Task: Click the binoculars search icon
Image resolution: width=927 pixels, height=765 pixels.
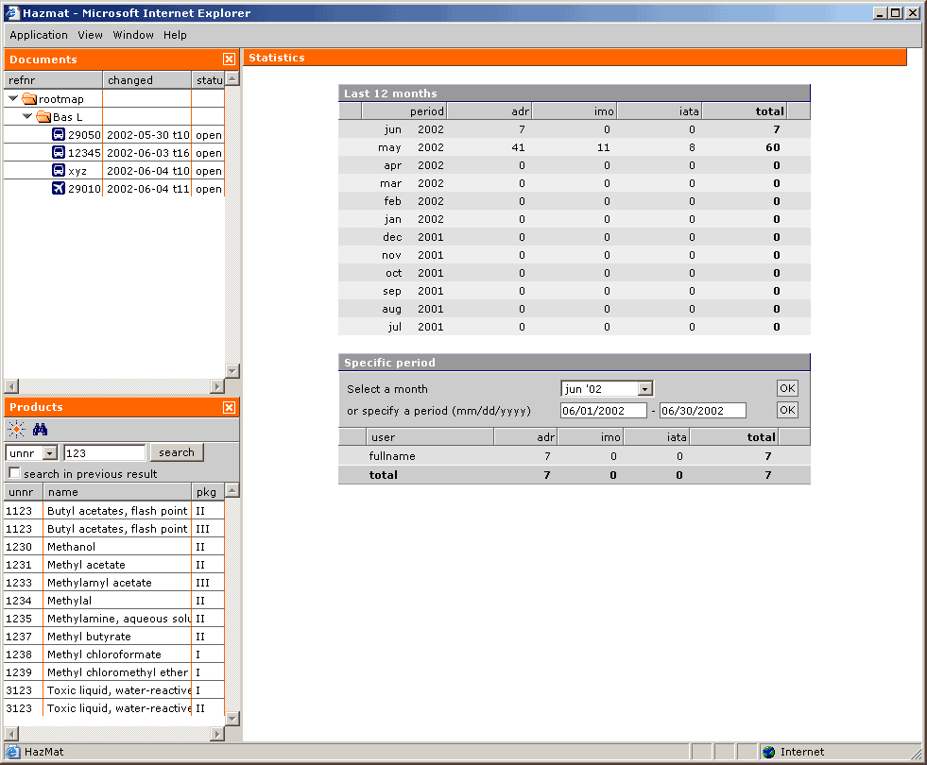Action: [x=40, y=430]
